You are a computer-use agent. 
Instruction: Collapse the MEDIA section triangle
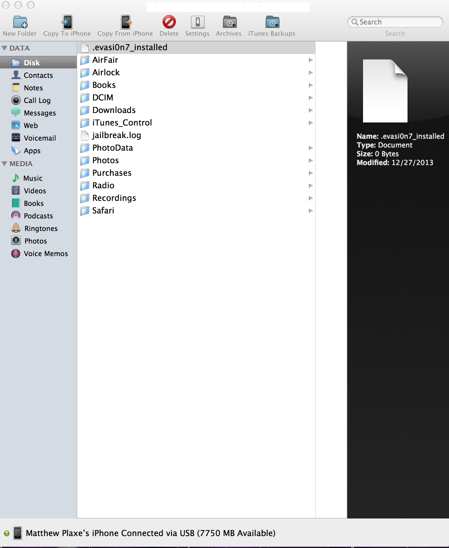tap(4, 164)
